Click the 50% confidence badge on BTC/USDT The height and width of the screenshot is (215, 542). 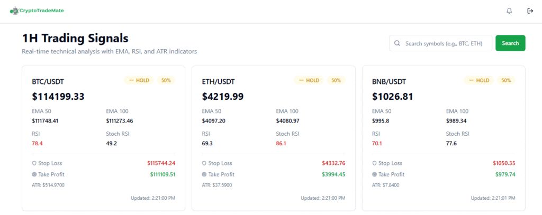tap(166, 80)
